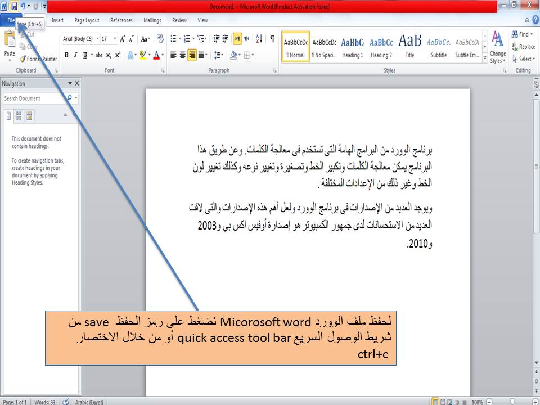The width and height of the screenshot is (540, 405).
Task: Center the text
Action: (182, 55)
